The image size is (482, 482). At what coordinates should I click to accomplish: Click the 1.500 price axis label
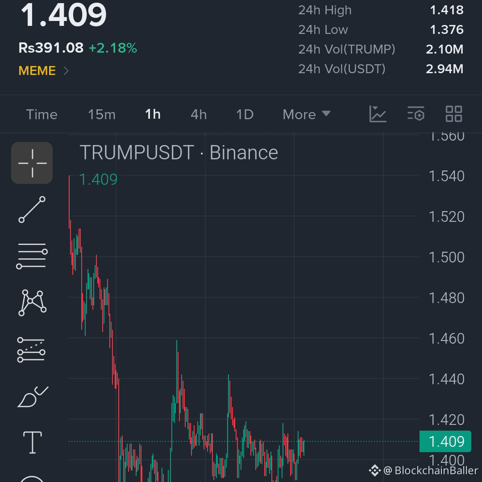(x=446, y=258)
